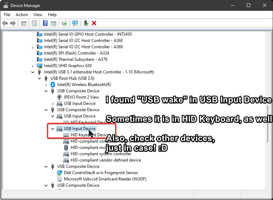Click the Back arrow toolbar icon
The image size is (273, 200).
click(x=5, y=23)
